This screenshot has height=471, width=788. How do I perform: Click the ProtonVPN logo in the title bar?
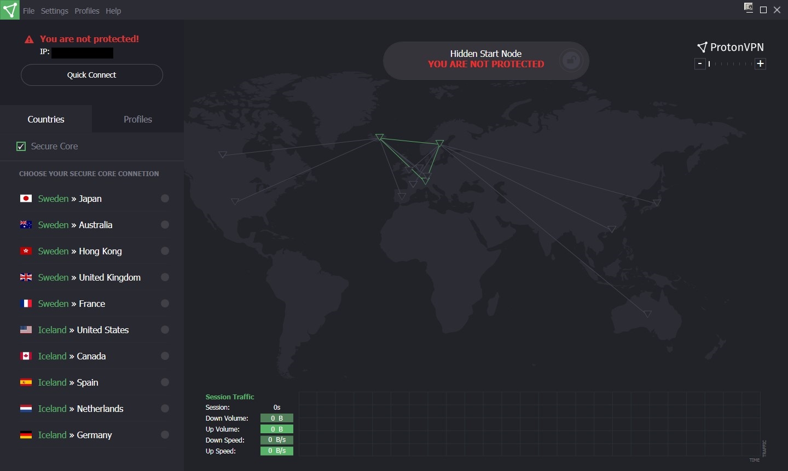[x=10, y=10]
